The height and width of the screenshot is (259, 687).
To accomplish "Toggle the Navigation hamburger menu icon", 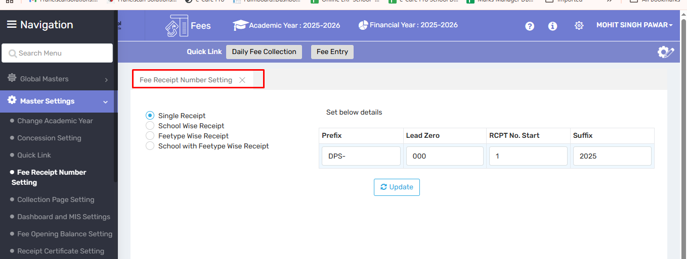I will (x=12, y=24).
